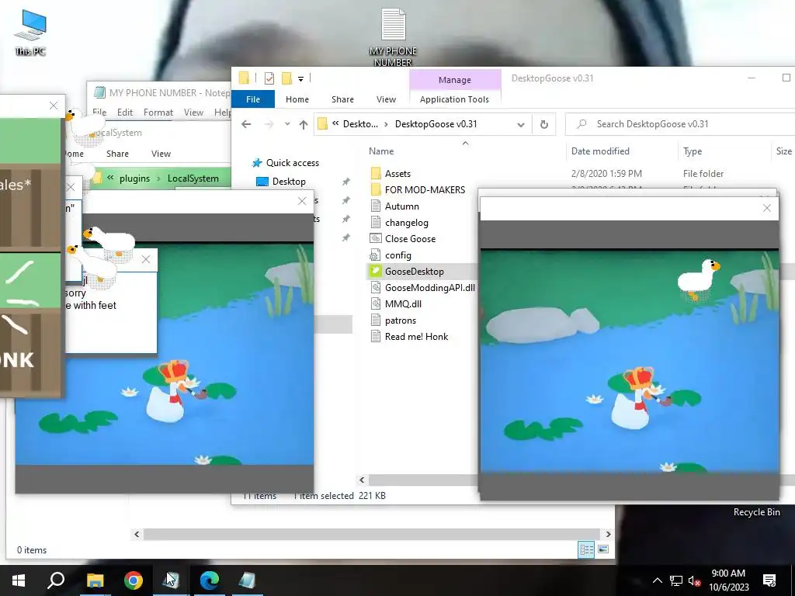Select the Application Tools tab
795x596 pixels.
point(454,99)
